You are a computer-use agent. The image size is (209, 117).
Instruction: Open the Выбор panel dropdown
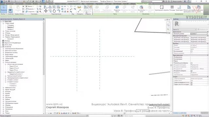point(4,14)
